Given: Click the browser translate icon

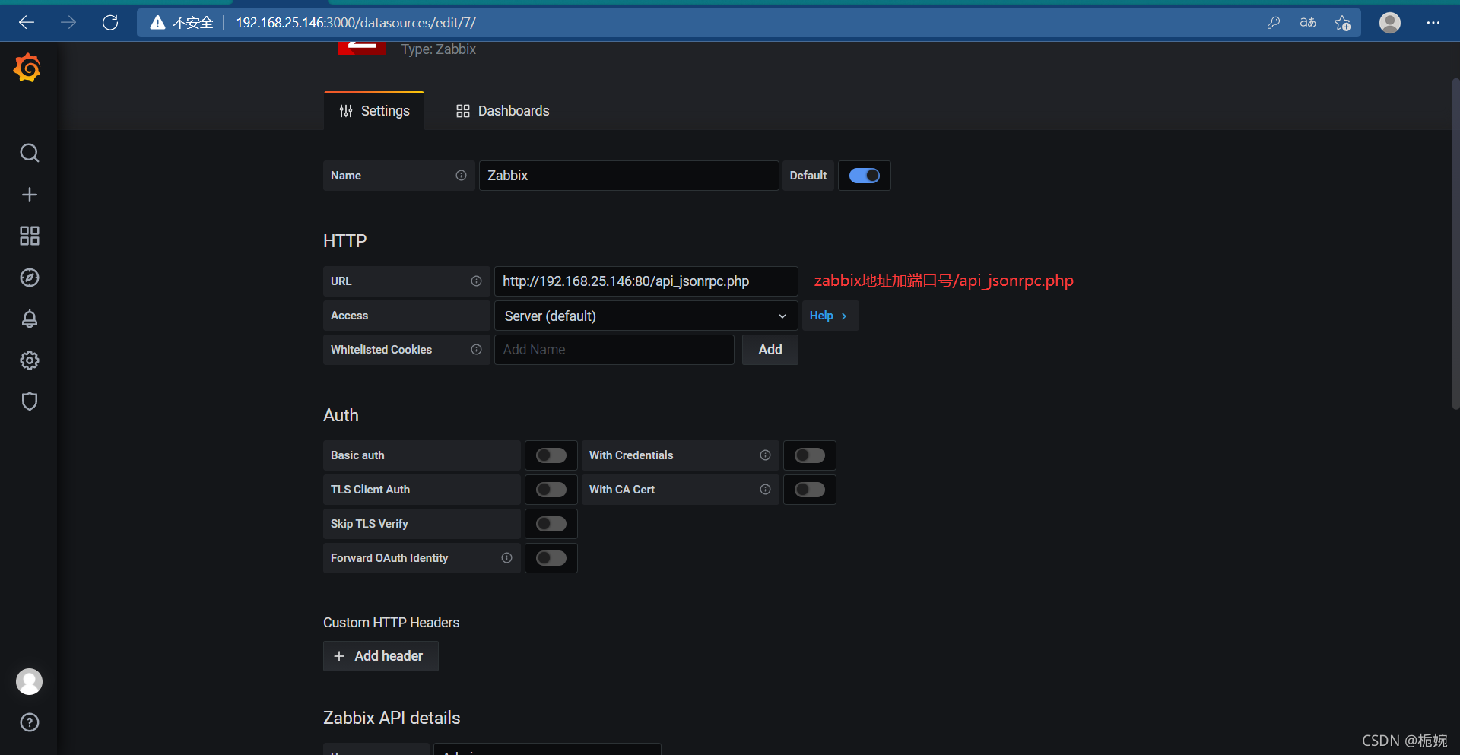Looking at the screenshot, I should point(1308,23).
